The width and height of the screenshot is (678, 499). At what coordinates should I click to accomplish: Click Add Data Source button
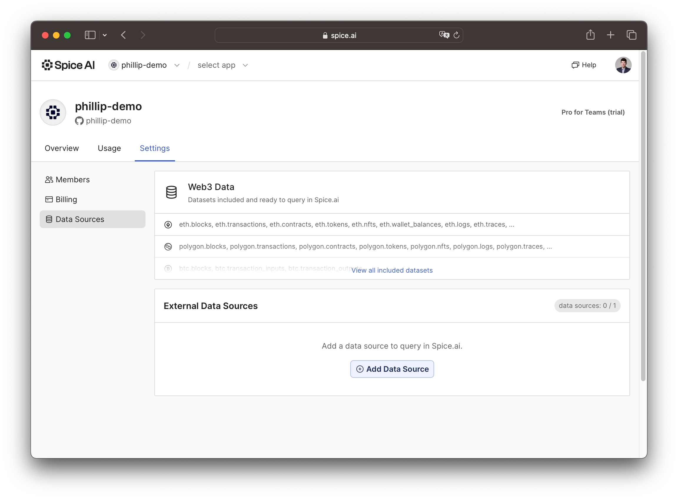point(392,369)
